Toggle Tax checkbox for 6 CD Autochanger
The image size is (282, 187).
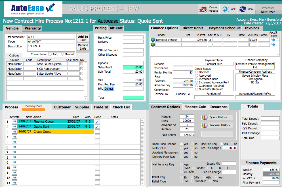pos(82,69)
